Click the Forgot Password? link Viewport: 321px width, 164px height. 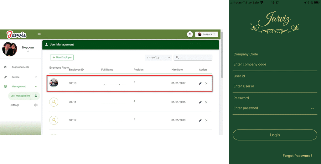[x=297, y=156]
